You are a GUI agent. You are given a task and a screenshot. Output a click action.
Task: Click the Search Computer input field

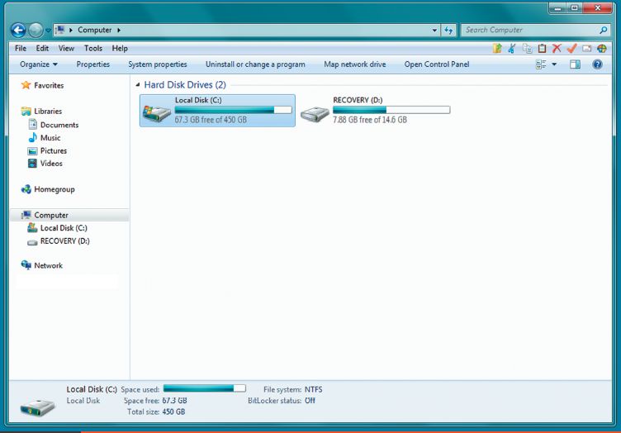[x=529, y=30]
